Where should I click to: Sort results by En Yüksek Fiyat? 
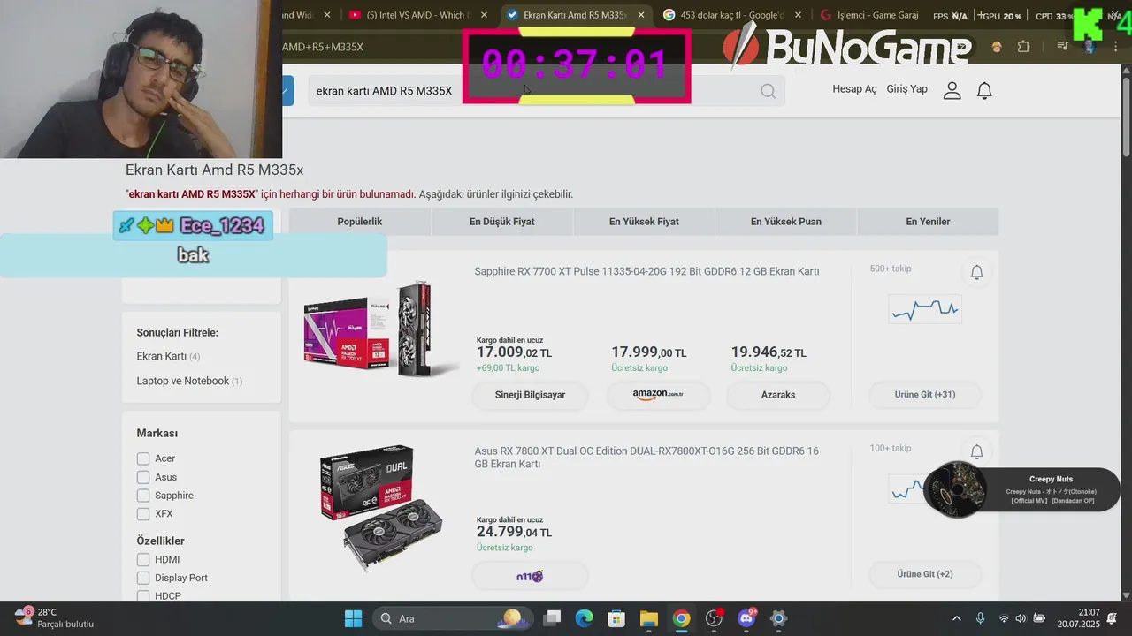[644, 222]
